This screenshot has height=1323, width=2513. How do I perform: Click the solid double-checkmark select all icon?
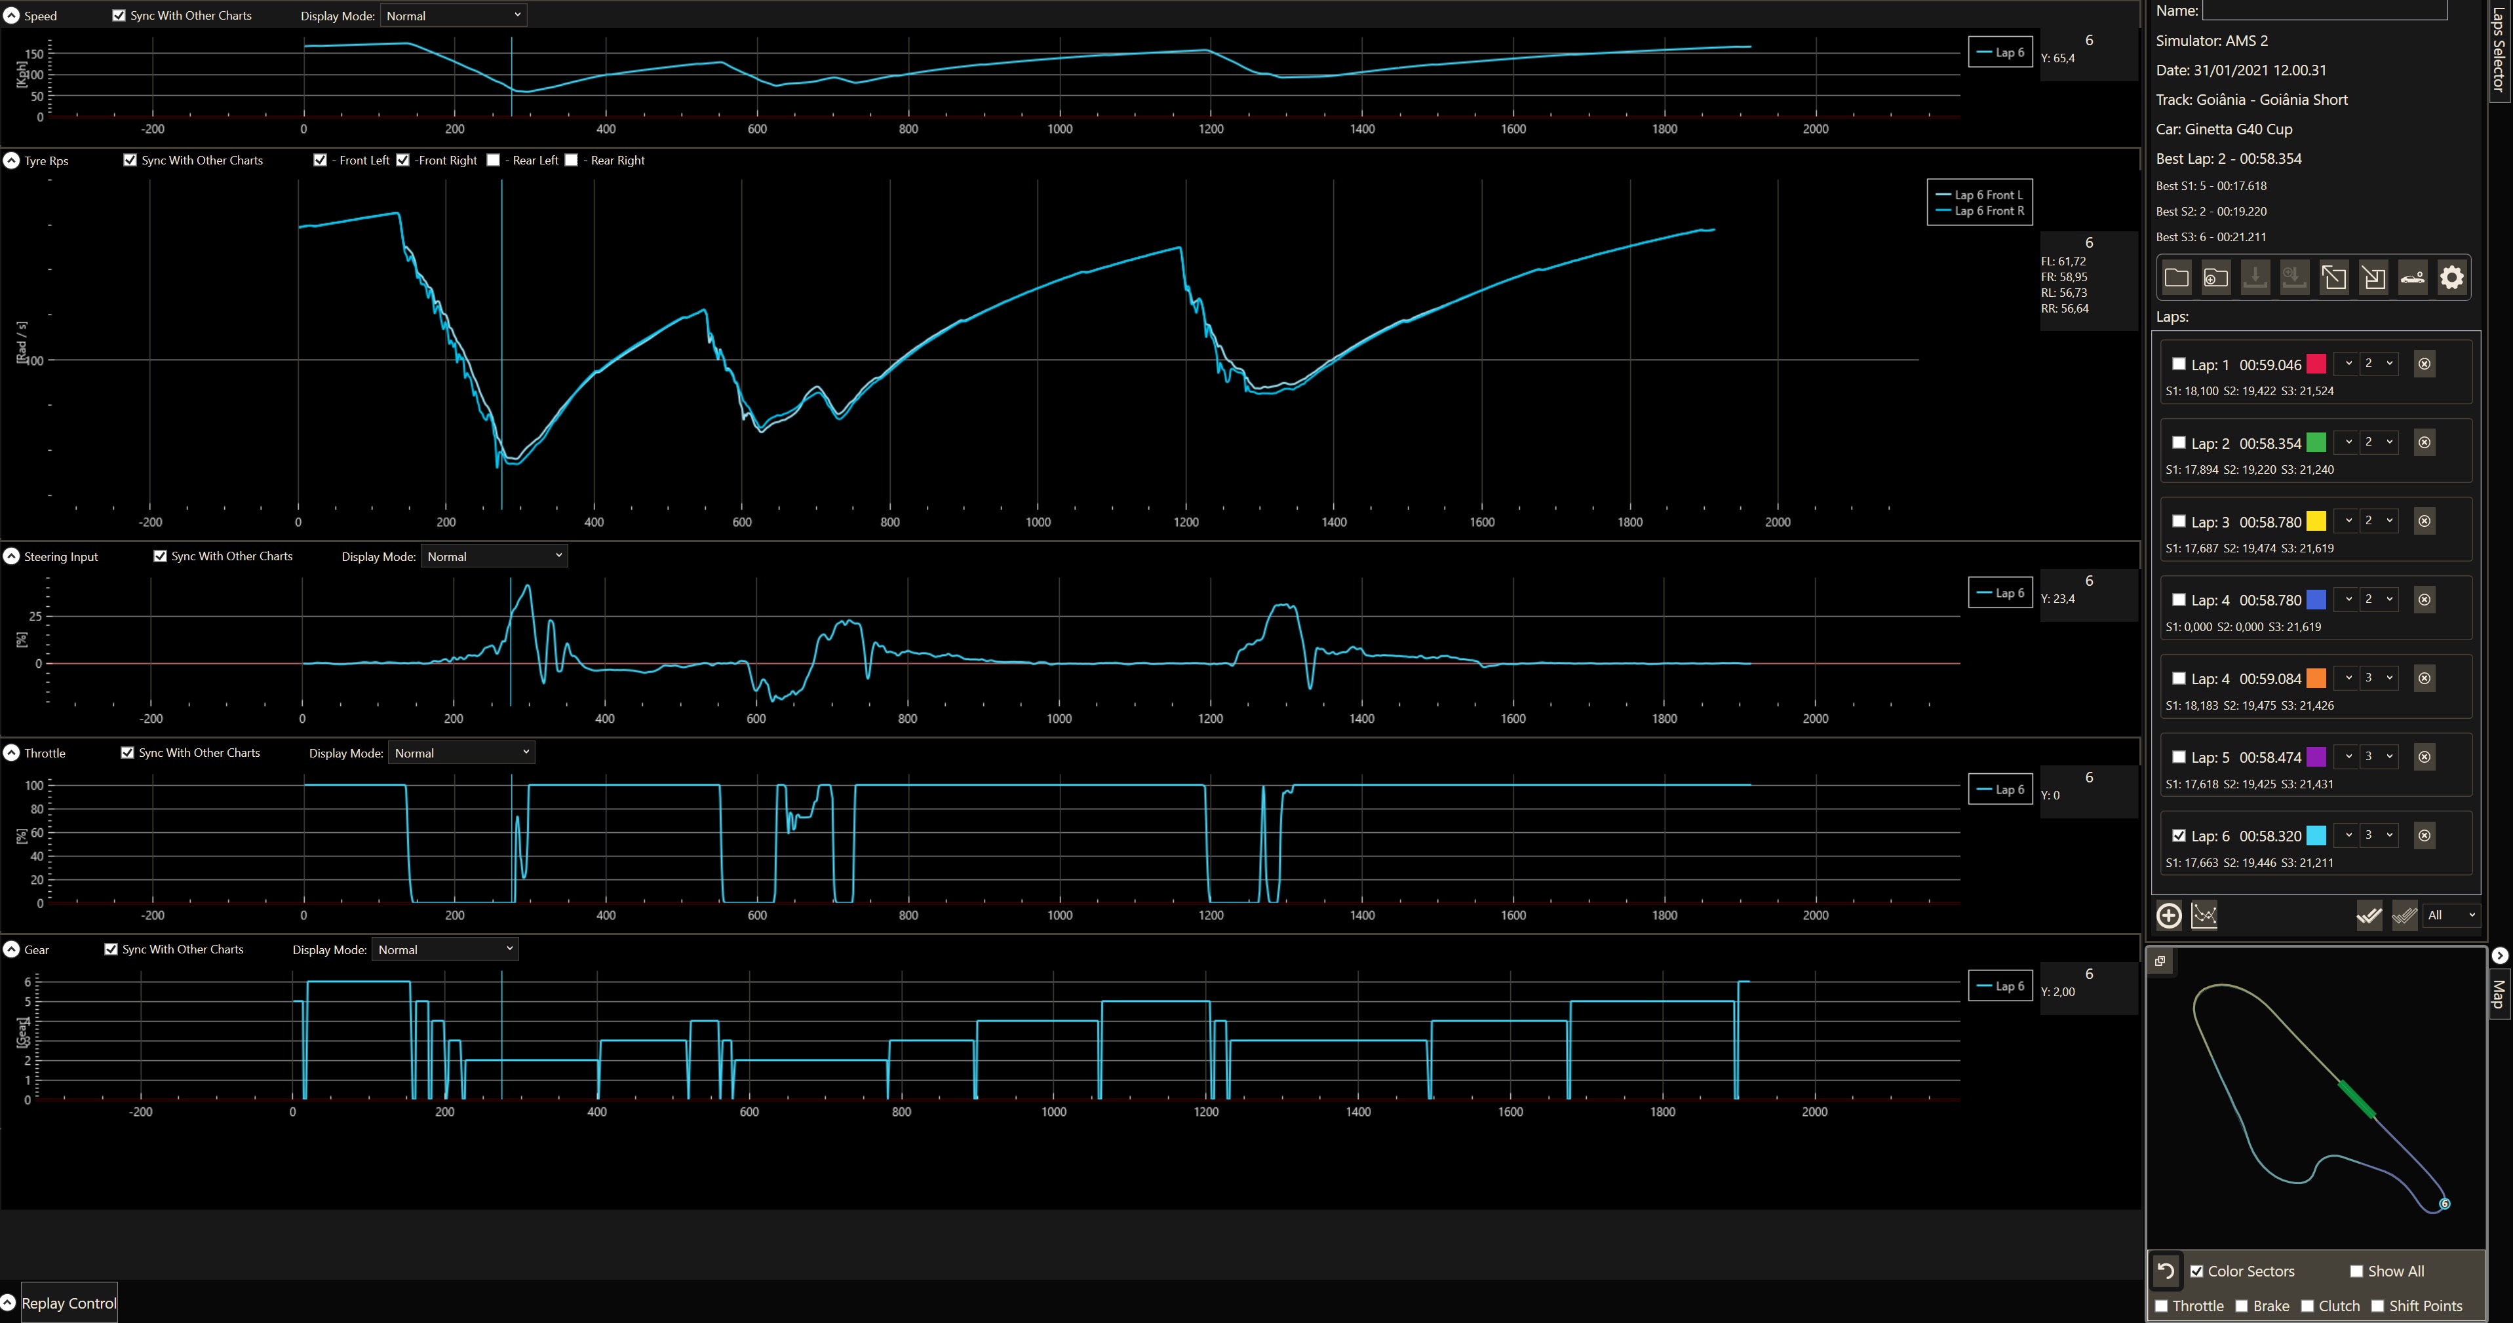coord(2369,915)
